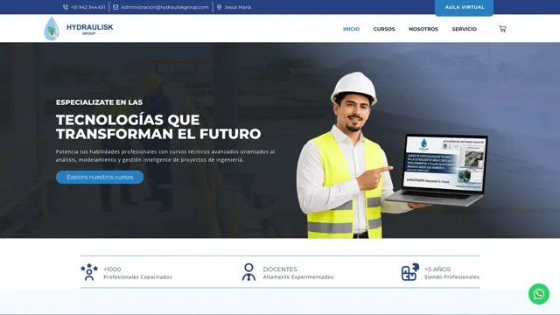This screenshot has height=315, width=560.
Task: Click 'Siendo Profesionales' text
Action: 451,277
